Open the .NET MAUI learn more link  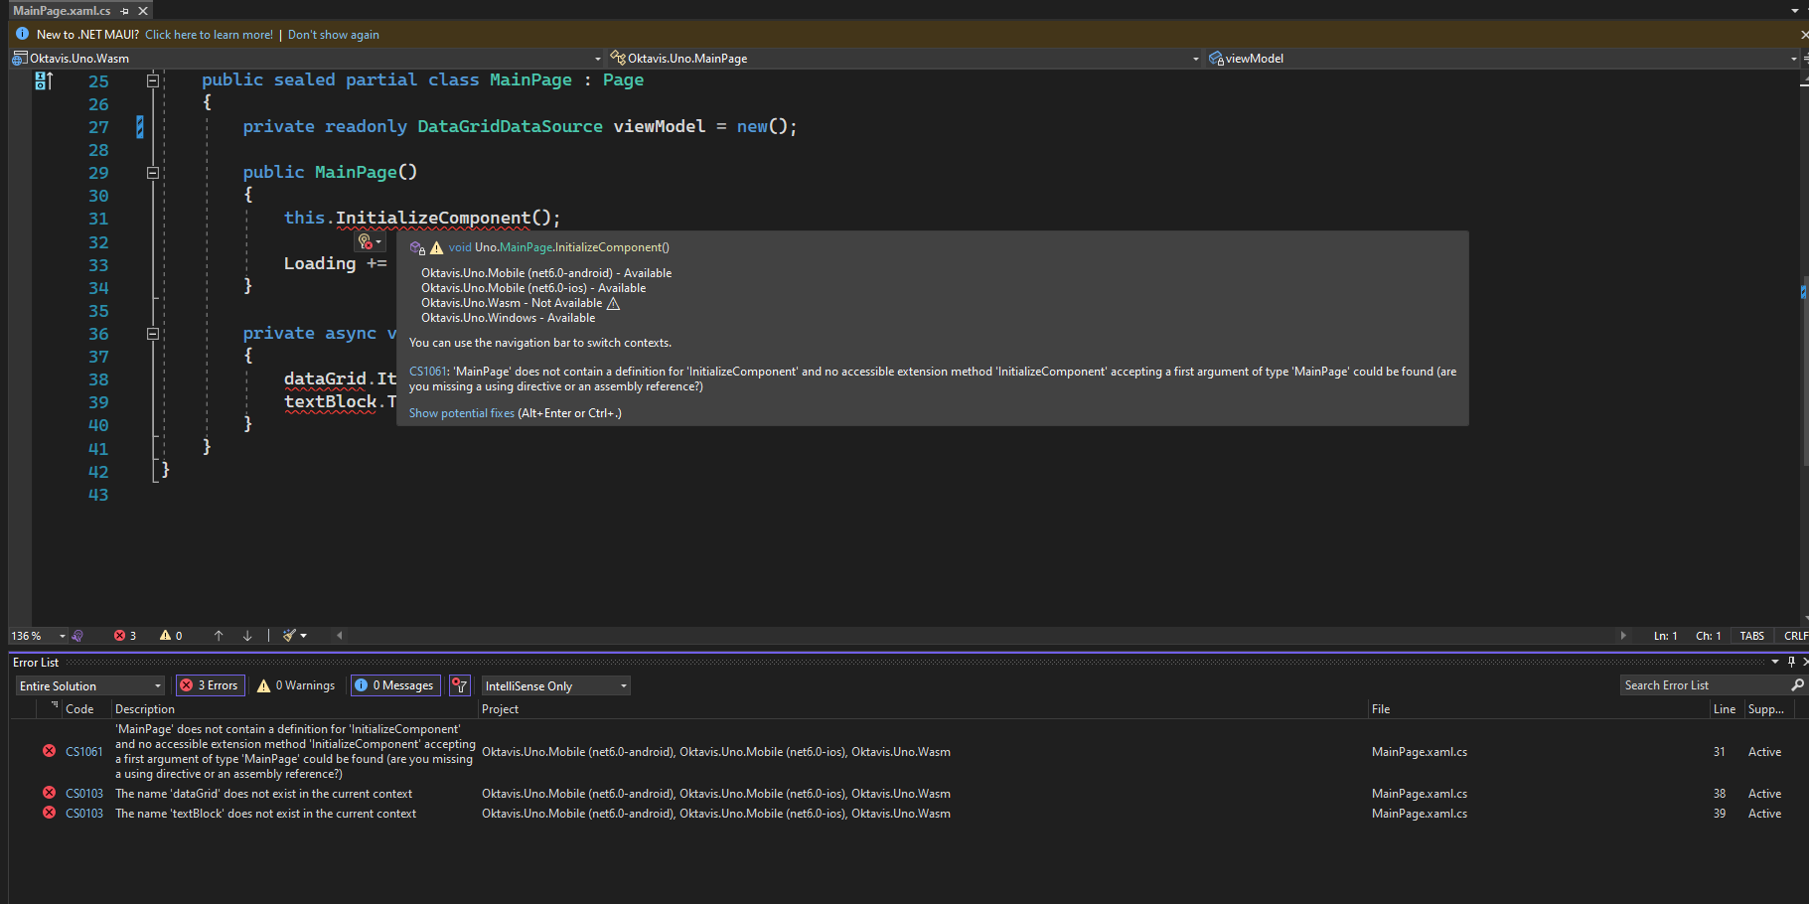click(209, 34)
